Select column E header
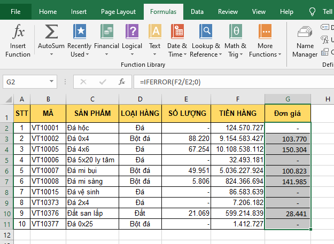Viewport: 334px width, 244px height. 186,99
